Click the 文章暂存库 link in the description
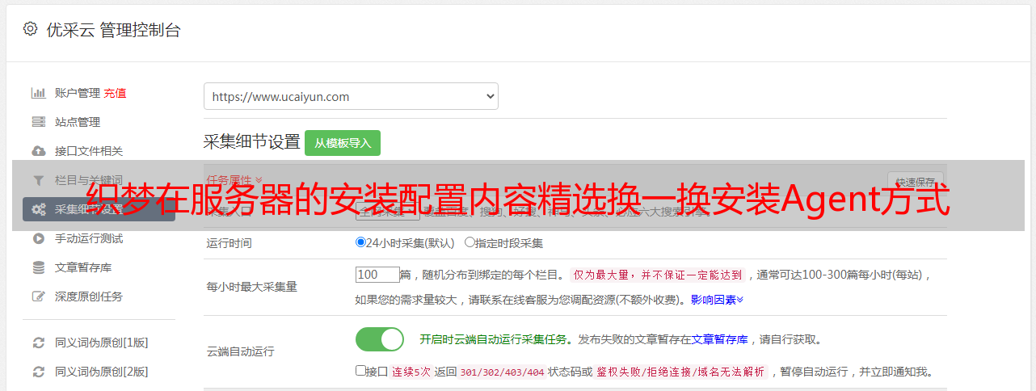Viewport: 1036px width, 391px height. click(x=720, y=339)
